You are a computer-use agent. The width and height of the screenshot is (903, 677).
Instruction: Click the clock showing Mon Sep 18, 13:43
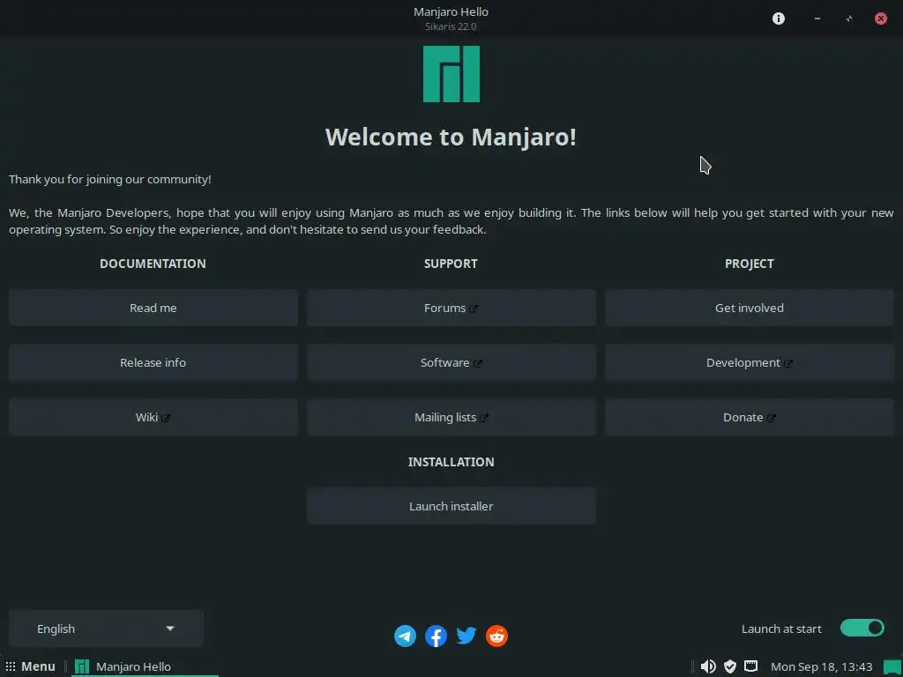click(821, 666)
